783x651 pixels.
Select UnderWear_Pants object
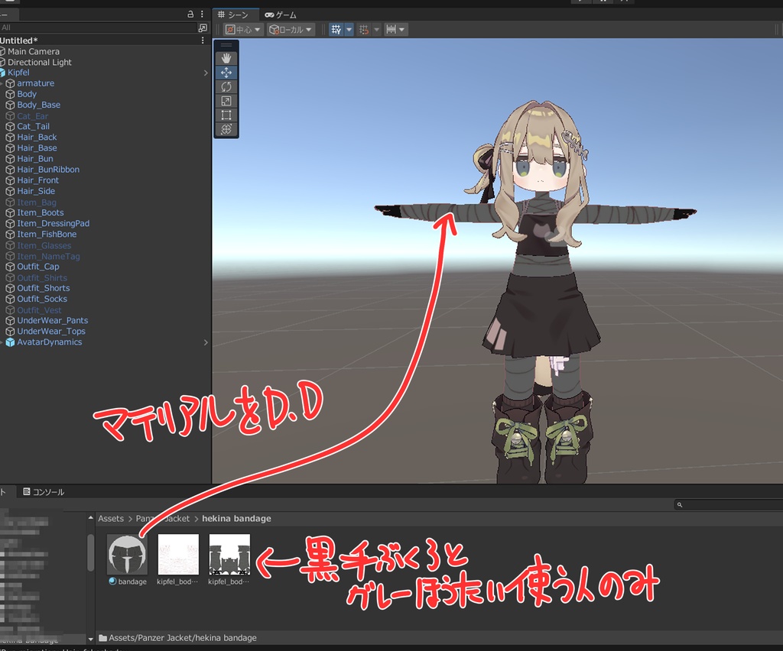[x=53, y=321]
